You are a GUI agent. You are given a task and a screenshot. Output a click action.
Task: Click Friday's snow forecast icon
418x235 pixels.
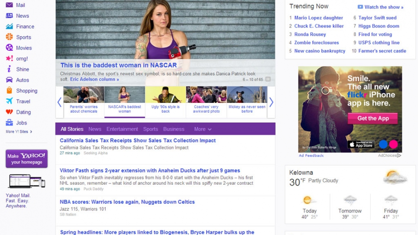391,200
